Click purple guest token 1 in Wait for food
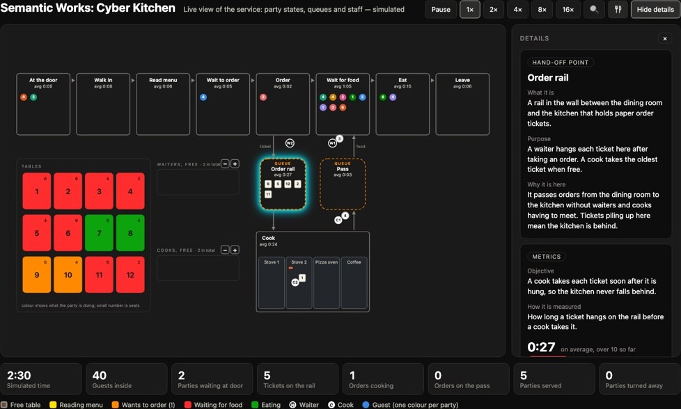Viewport: 681px width, 409px height. (322, 107)
